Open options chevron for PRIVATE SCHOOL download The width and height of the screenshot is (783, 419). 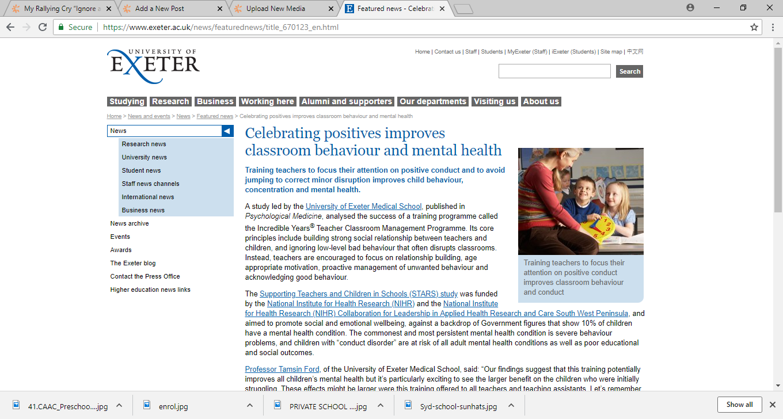coord(381,406)
